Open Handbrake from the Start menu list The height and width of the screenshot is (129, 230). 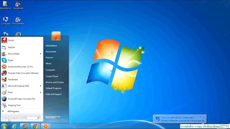[x=22, y=80]
